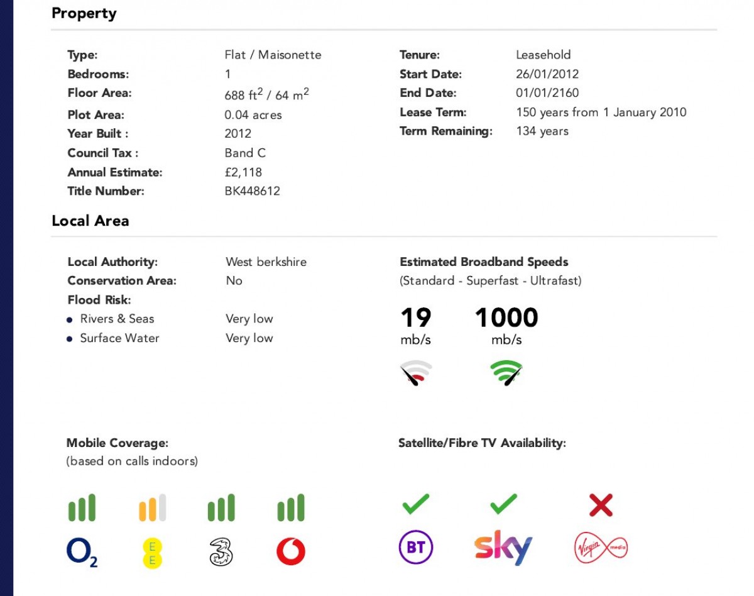The width and height of the screenshot is (754, 596).
Task: Click the orange EE signal bars
Action: point(152,508)
